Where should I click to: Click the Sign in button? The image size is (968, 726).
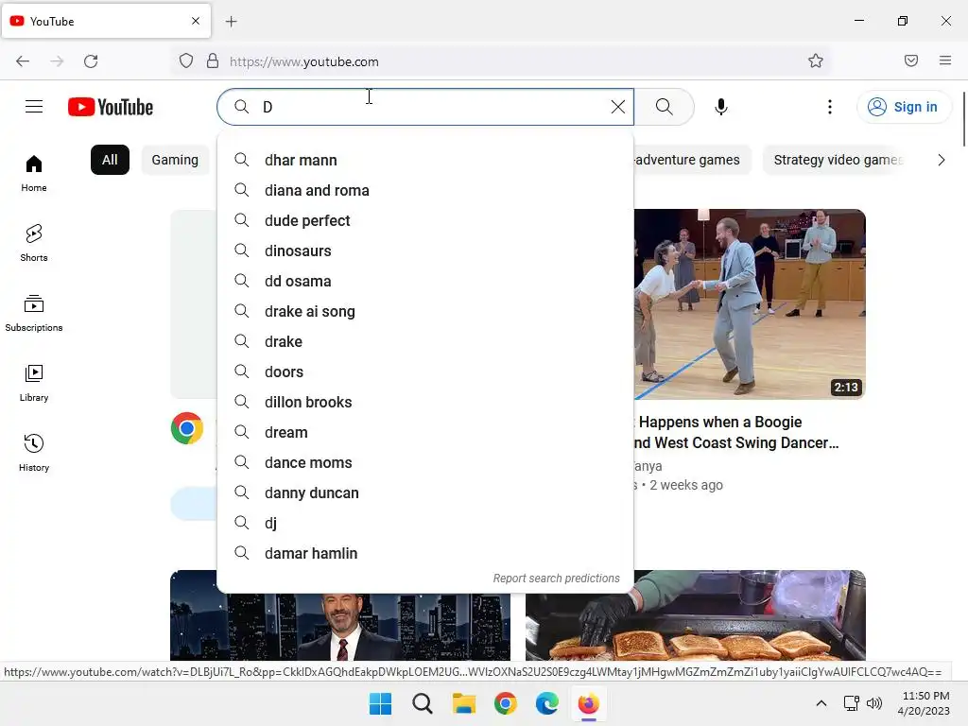pyautogui.click(x=903, y=107)
